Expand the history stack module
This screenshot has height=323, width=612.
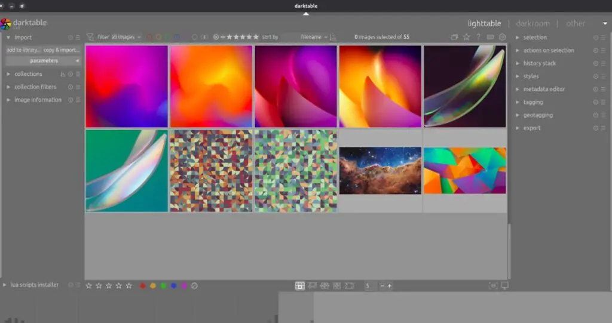pyautogui.click(x=518, y=63)
